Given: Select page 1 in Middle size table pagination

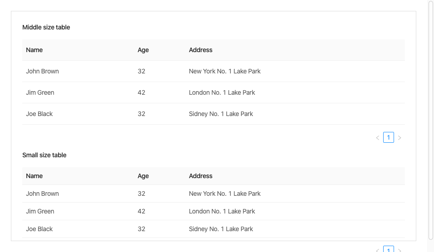Looking at the screenshot, I should (389, 137).
